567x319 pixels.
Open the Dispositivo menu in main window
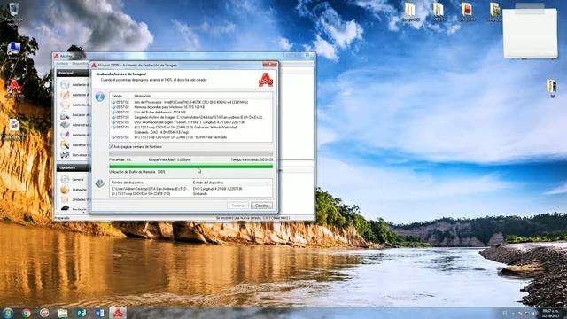(80, 64)
